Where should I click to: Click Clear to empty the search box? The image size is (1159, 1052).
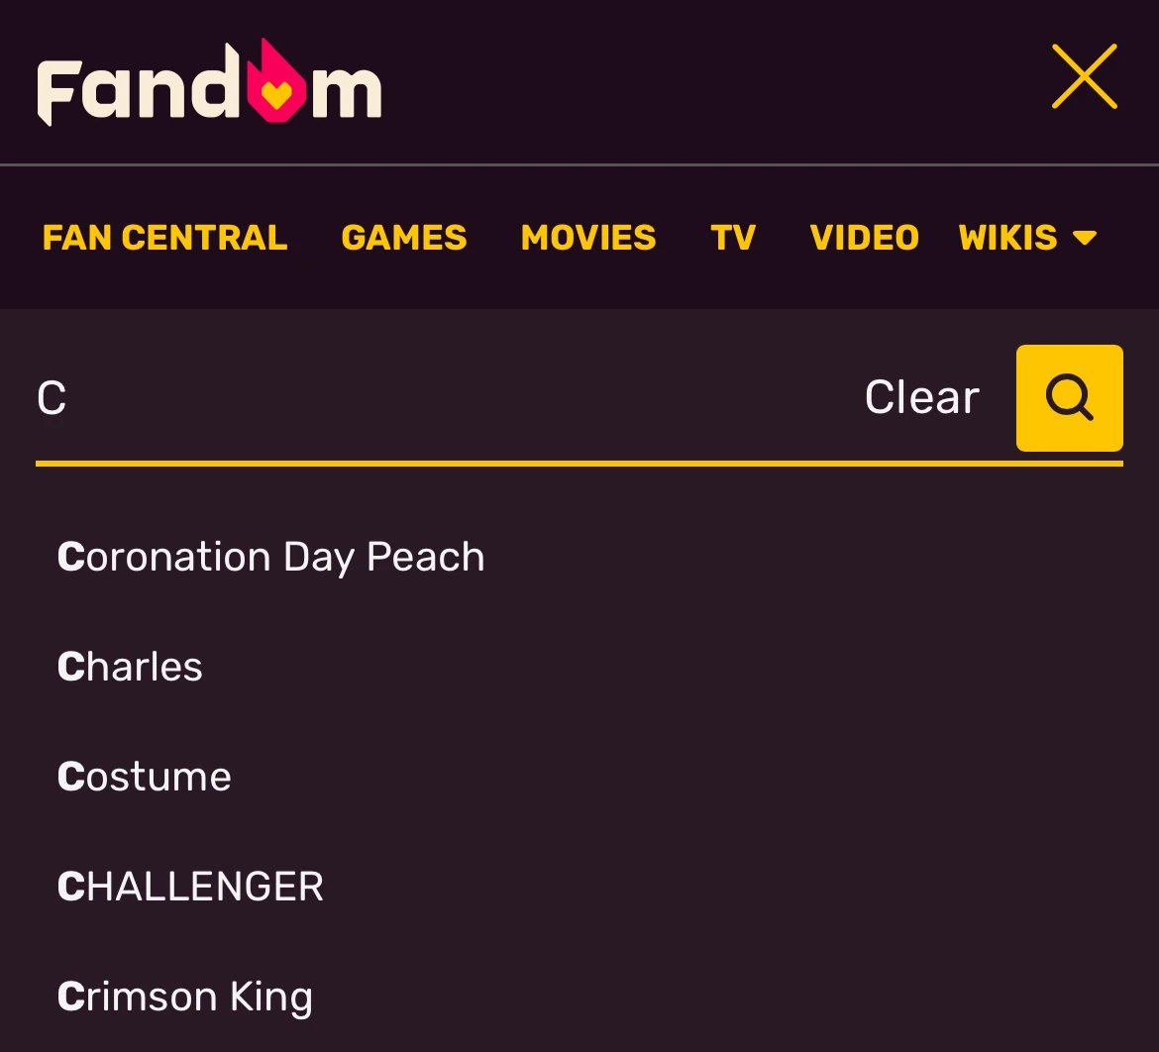pos(920,396)
